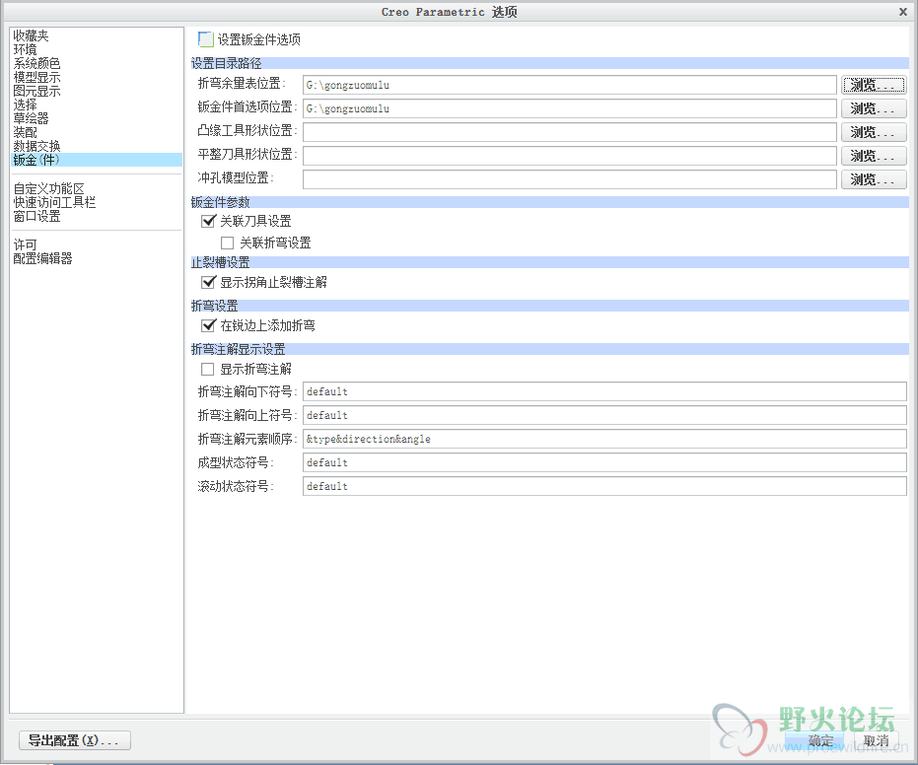Click the 钣金件首选项位置 path field

[x=569, y=108]
